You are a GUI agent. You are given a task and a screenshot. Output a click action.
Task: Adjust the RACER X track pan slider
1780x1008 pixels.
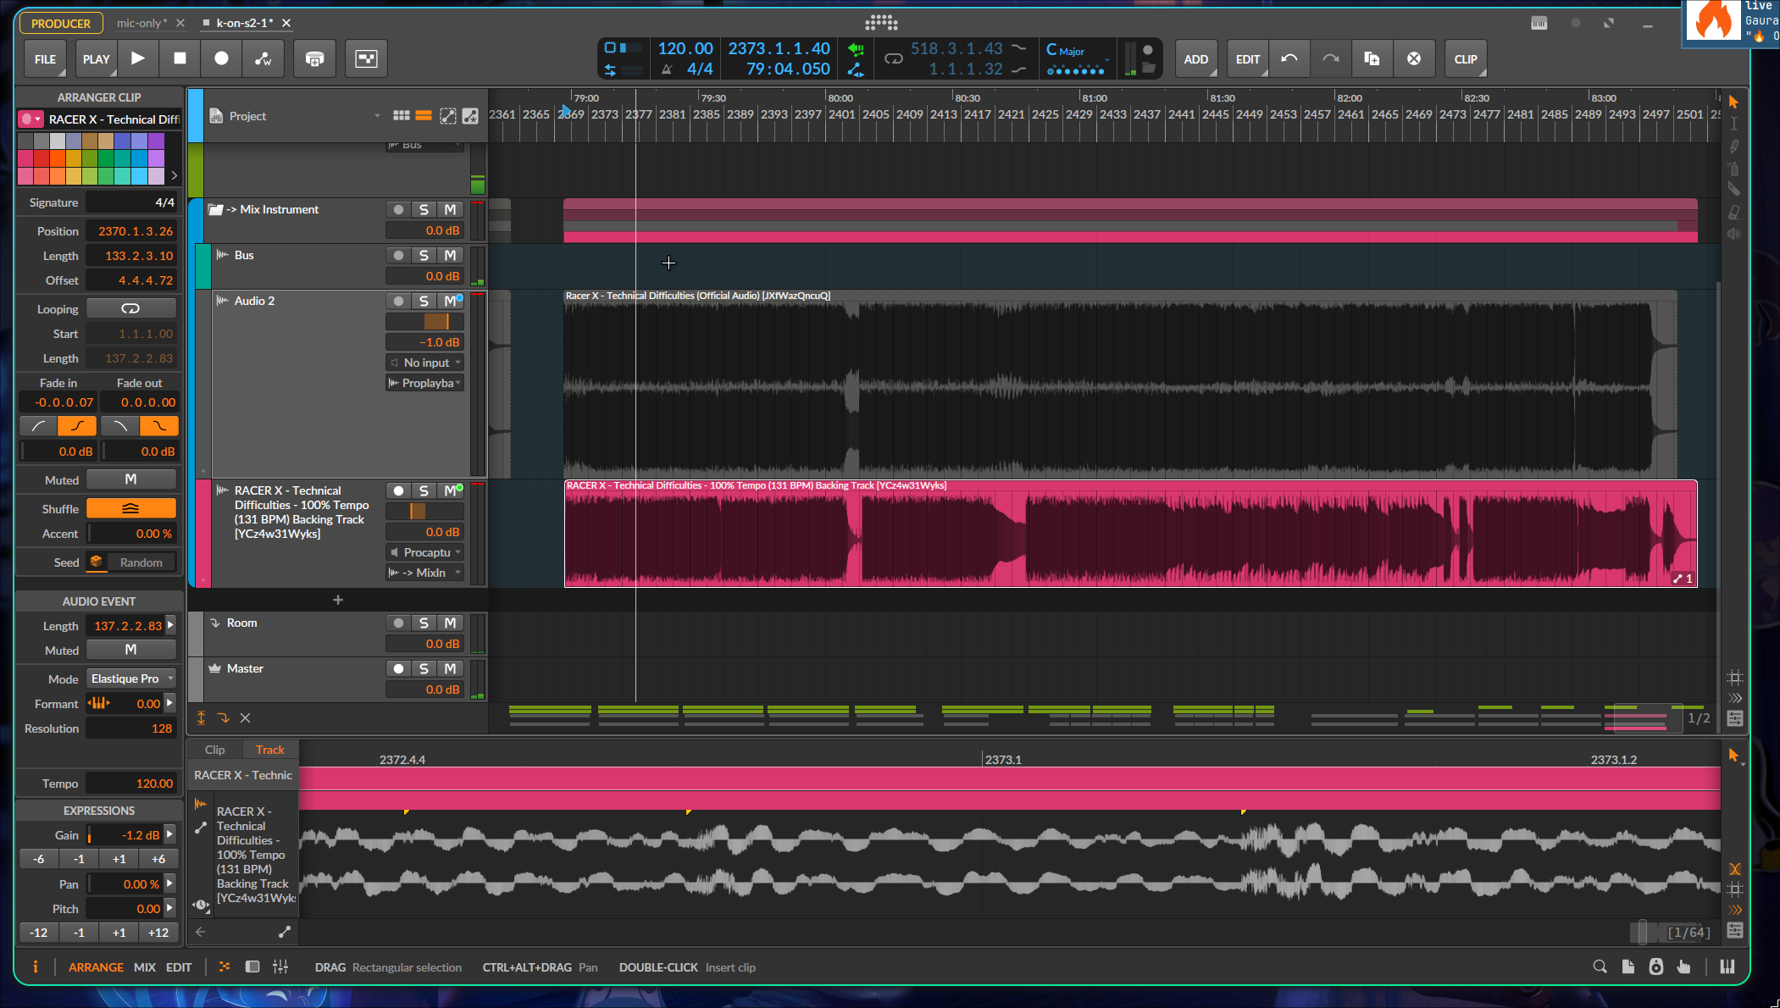click(424, 511)
